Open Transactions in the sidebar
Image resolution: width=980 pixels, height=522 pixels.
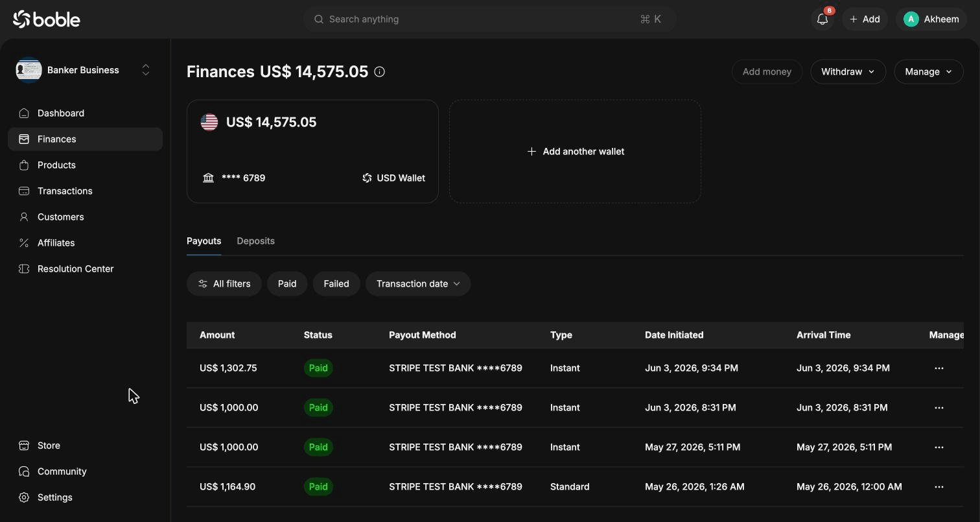coord(85,191)
